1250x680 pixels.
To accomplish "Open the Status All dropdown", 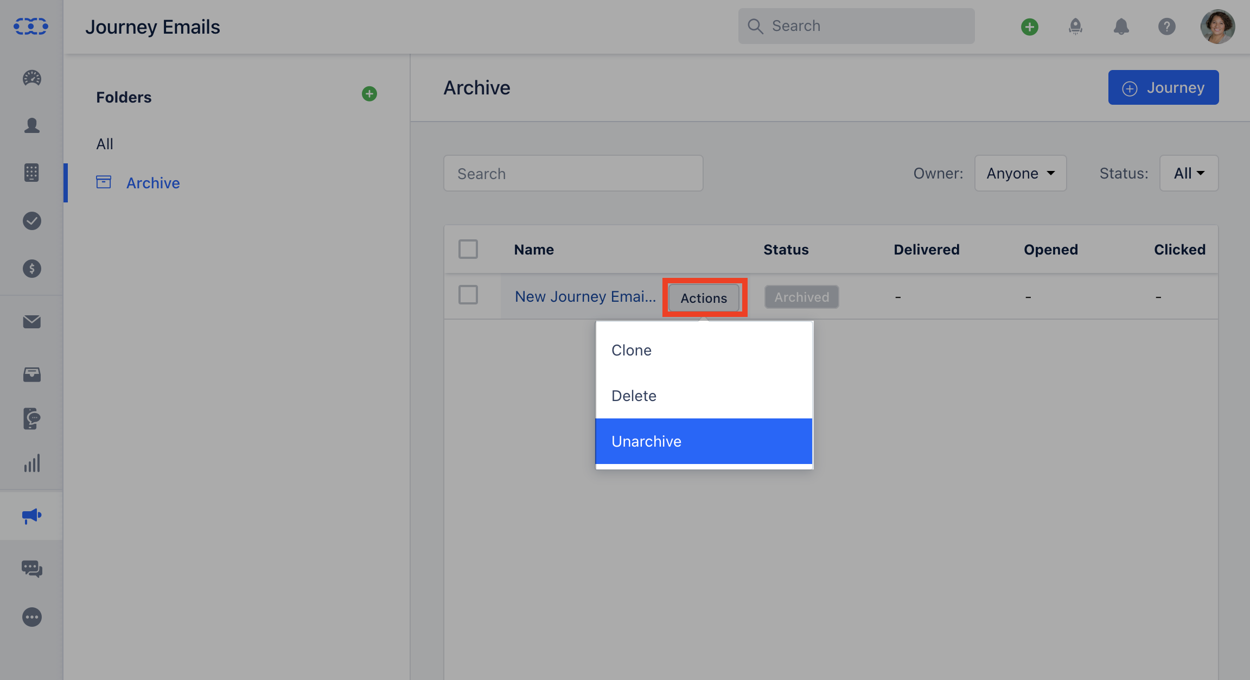I will coord(1188,173).
